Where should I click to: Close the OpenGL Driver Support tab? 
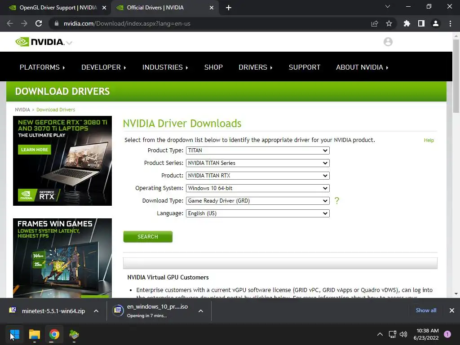click(x=104, y=8)
